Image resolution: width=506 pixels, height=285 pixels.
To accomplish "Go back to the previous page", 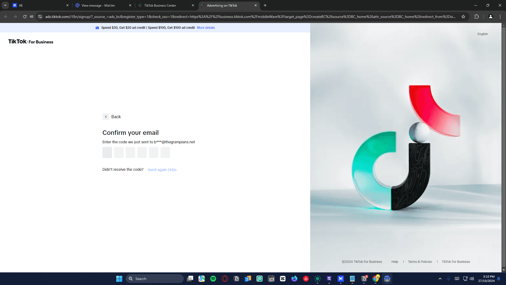I will pos(6,17).
